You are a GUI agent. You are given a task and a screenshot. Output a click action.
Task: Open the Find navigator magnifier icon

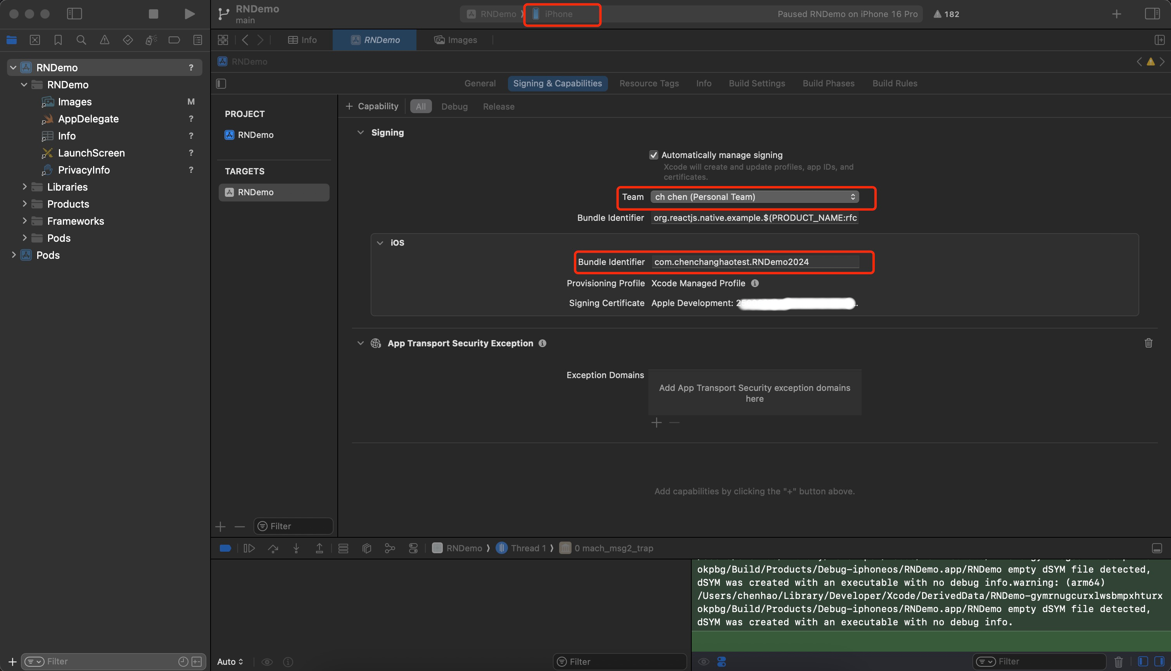[x=81, y=40]
